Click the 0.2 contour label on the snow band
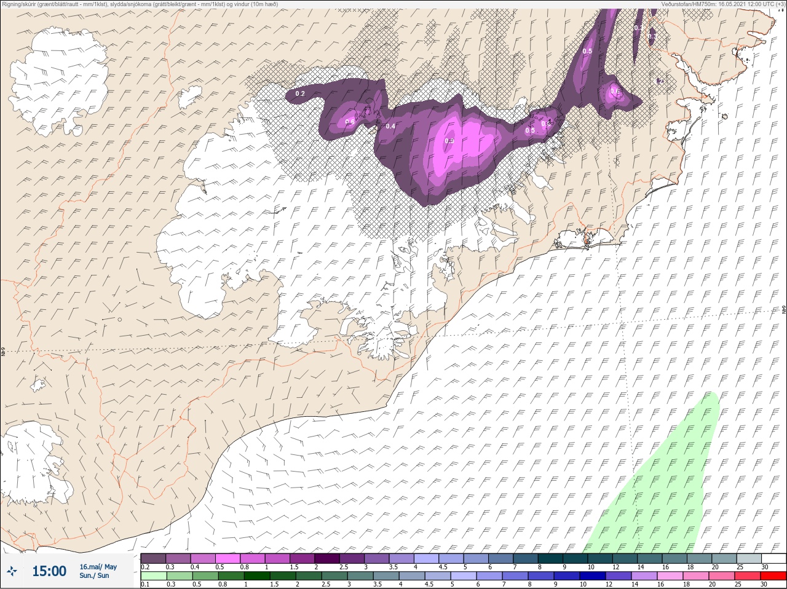The width and height of the screenshot is (787, 589). point(300,93)
